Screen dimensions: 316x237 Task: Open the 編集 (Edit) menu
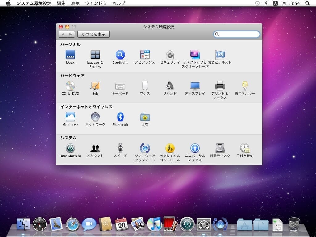tap(61, 3)
